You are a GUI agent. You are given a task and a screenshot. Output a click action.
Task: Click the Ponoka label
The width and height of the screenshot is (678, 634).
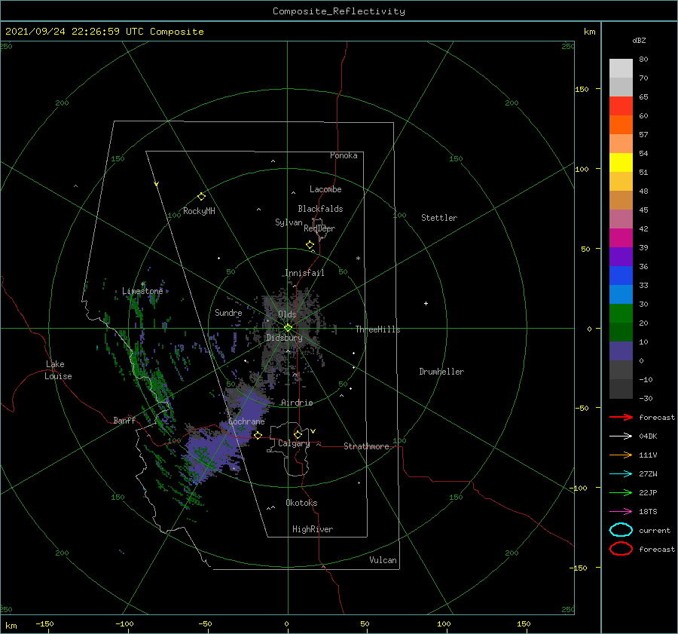(x=344, y=155)
